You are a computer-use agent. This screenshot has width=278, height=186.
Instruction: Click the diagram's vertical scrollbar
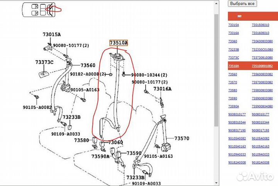click(x=217, y=93)
